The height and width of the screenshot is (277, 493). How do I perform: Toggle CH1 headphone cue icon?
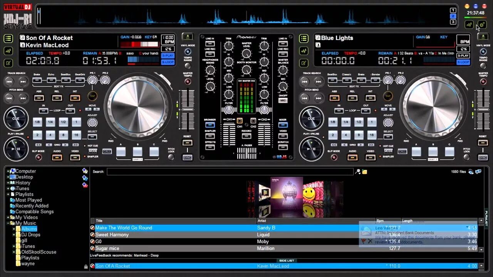point(240,120)
